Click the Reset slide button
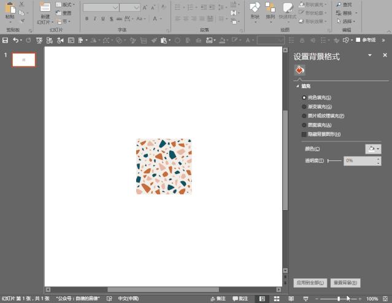 click(64, 13)
